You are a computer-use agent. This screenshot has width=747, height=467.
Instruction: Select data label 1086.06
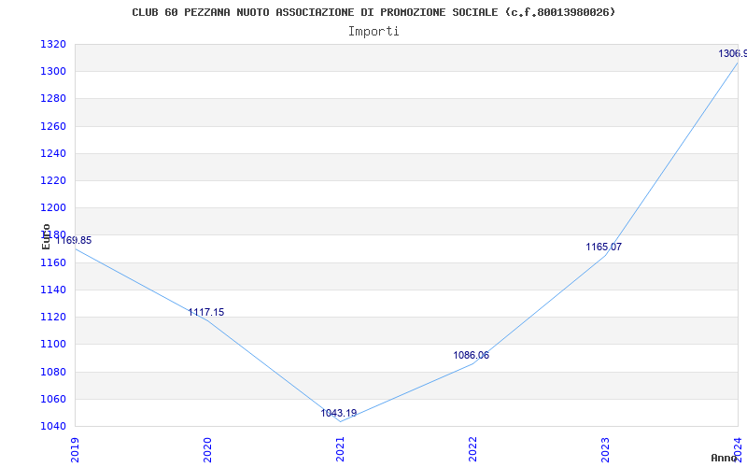pyautogui.click(x=471, y=355)
